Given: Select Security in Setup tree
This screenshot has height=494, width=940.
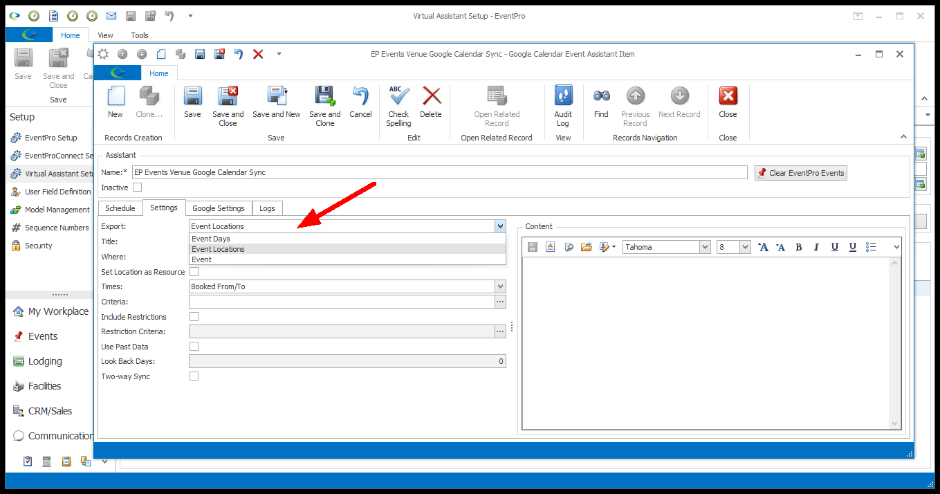Looking at the screenshot, I should point(39,246).
